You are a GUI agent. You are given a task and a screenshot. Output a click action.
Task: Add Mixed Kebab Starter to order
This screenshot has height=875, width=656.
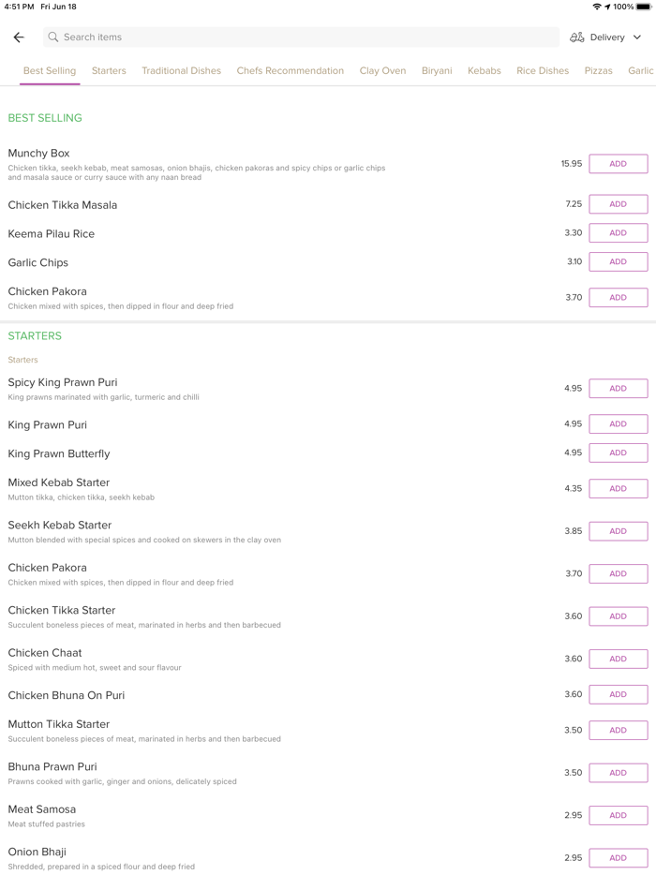(618, 489)
